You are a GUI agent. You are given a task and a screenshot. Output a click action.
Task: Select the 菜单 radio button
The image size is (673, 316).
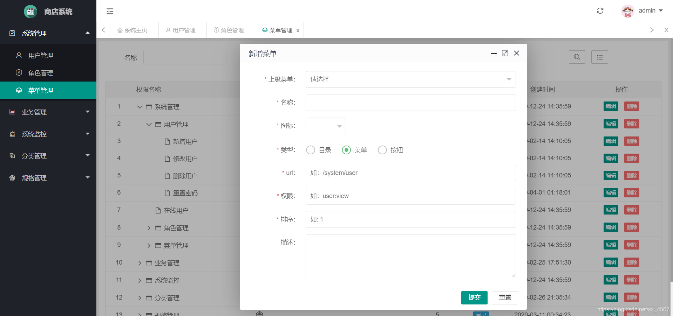pos(346,150)
